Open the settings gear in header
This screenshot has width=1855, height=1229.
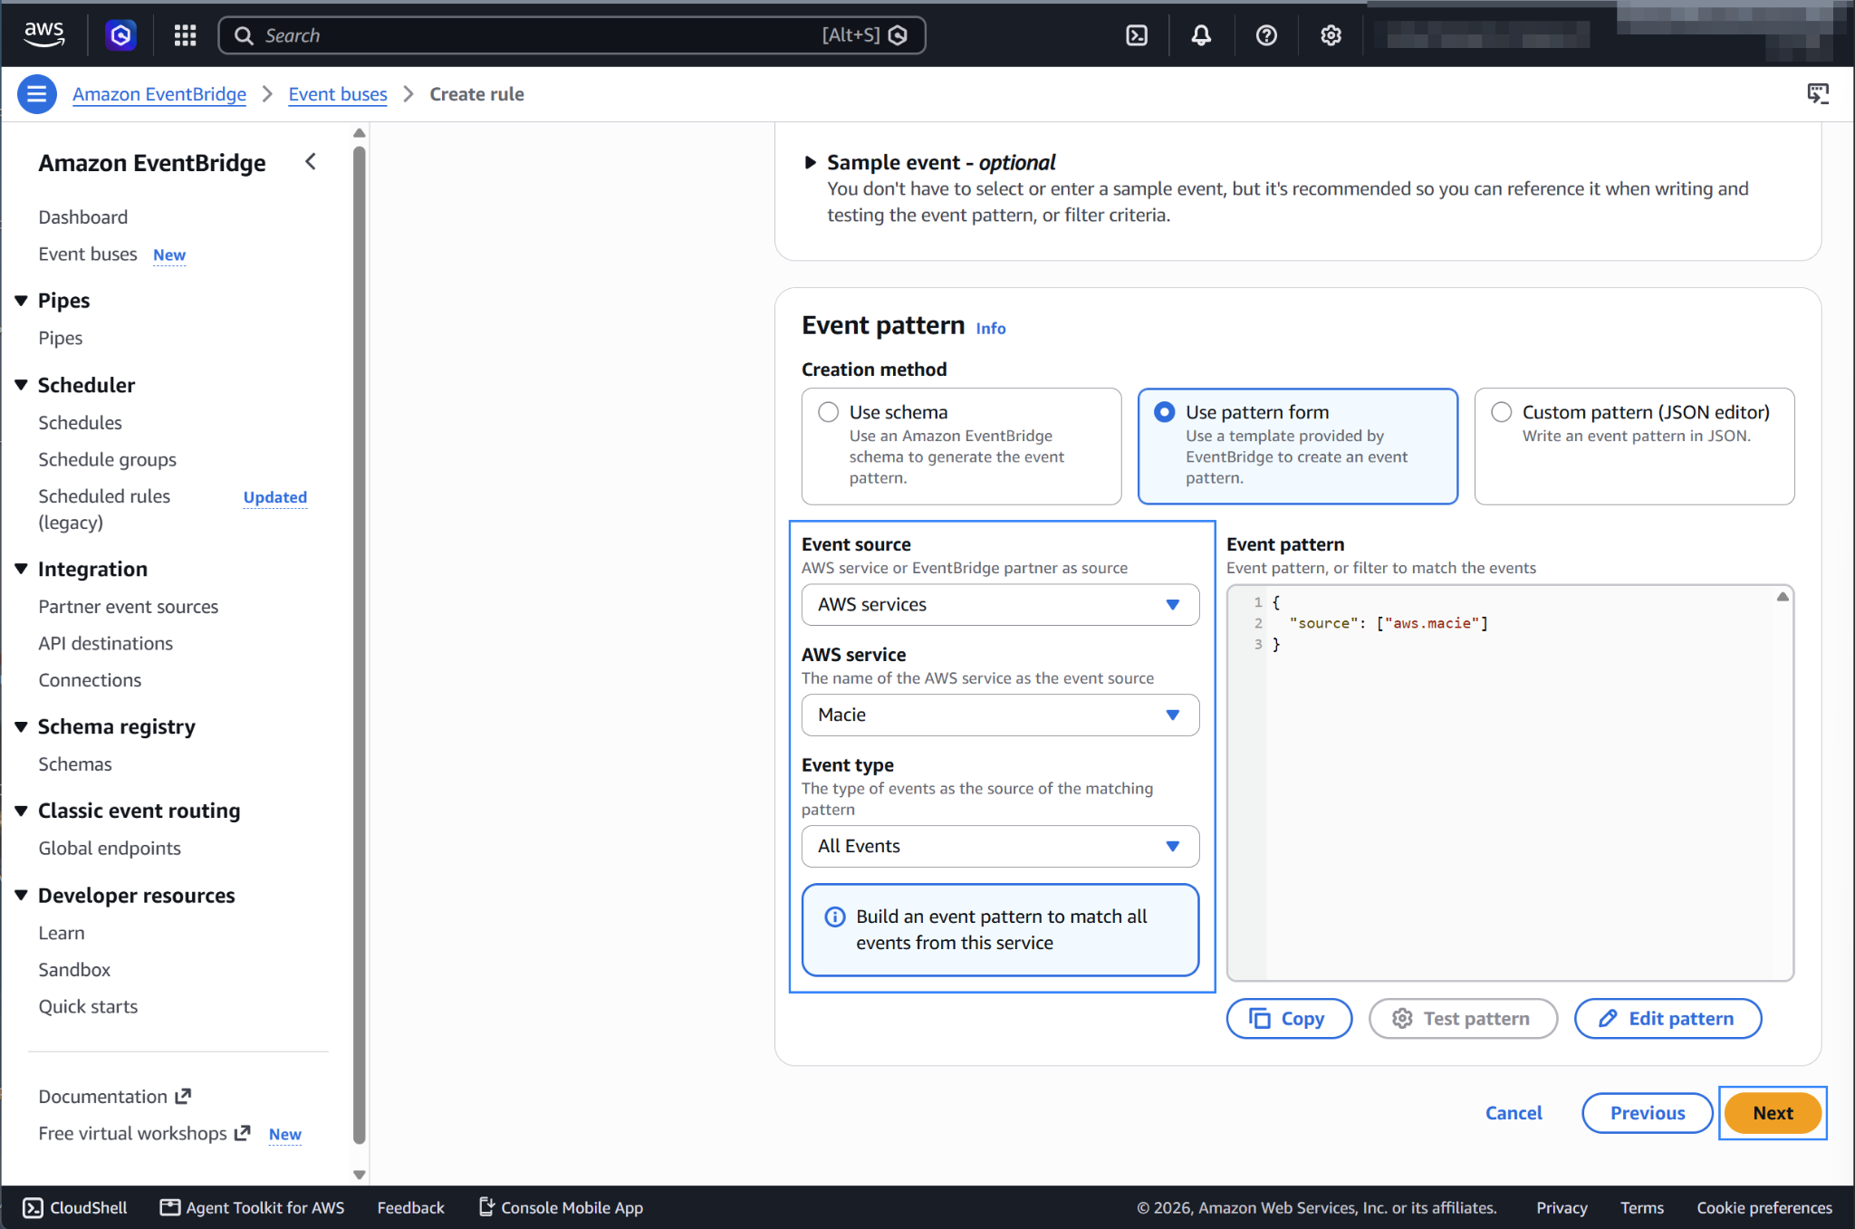[x=1331, y=35]
